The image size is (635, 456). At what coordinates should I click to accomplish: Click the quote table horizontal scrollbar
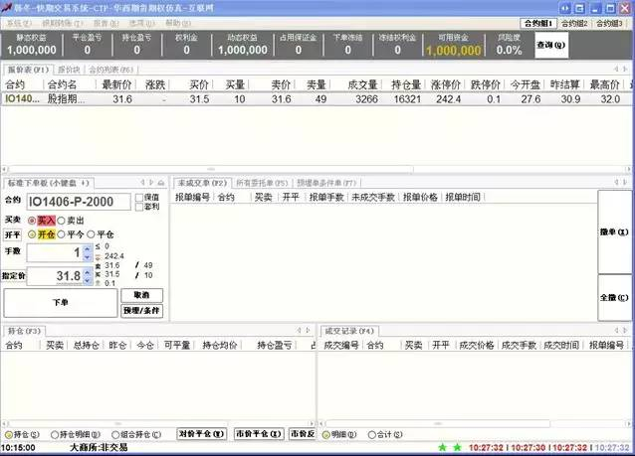[x=211, y=169]
